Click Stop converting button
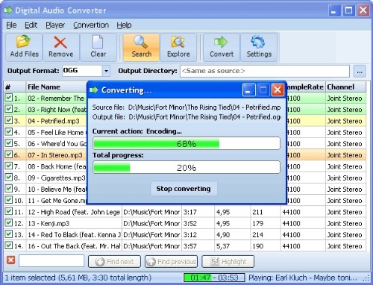This screenshot has width=373, height=285. pyautogui.click(x=184, y=189)
